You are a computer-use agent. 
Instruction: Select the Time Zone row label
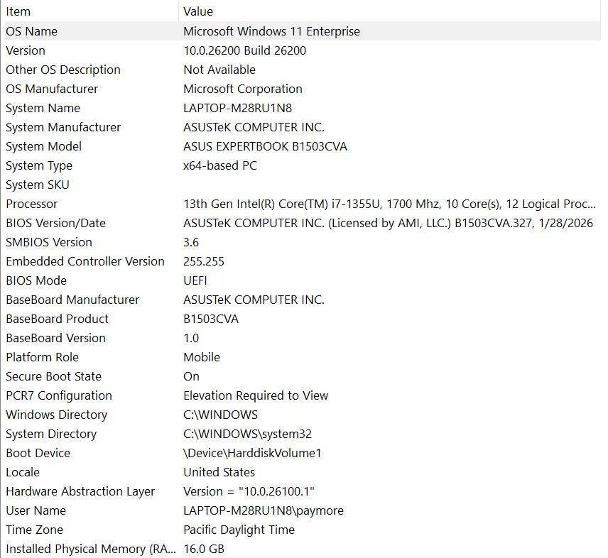[x=34, y=530]
